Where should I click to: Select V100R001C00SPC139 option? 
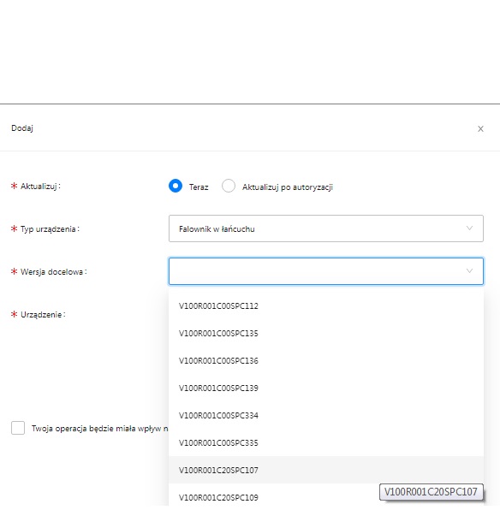(326, 388)
